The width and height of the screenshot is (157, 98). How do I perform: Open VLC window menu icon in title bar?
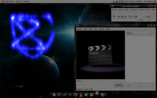(x=113, y=6)
